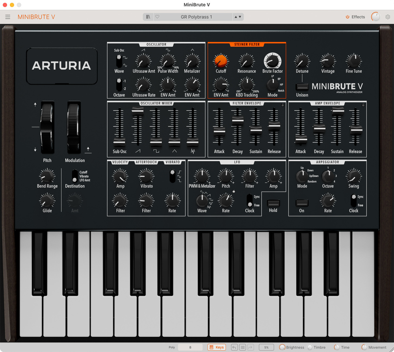Viewport: 394px width, 352px height.
Task: Toggle the Effects power button
Action: (348, 17)
